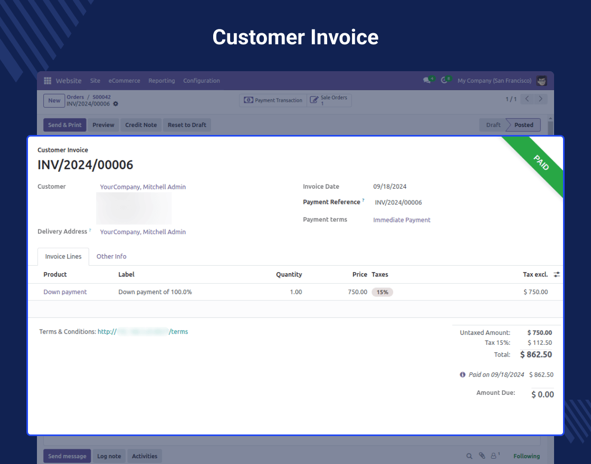Click the Delivery Address help question mark
This screenshot has height=464, width=591.
pos(90,230)
